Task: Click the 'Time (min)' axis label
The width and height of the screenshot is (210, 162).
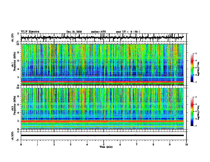Action: pos(106,147)
